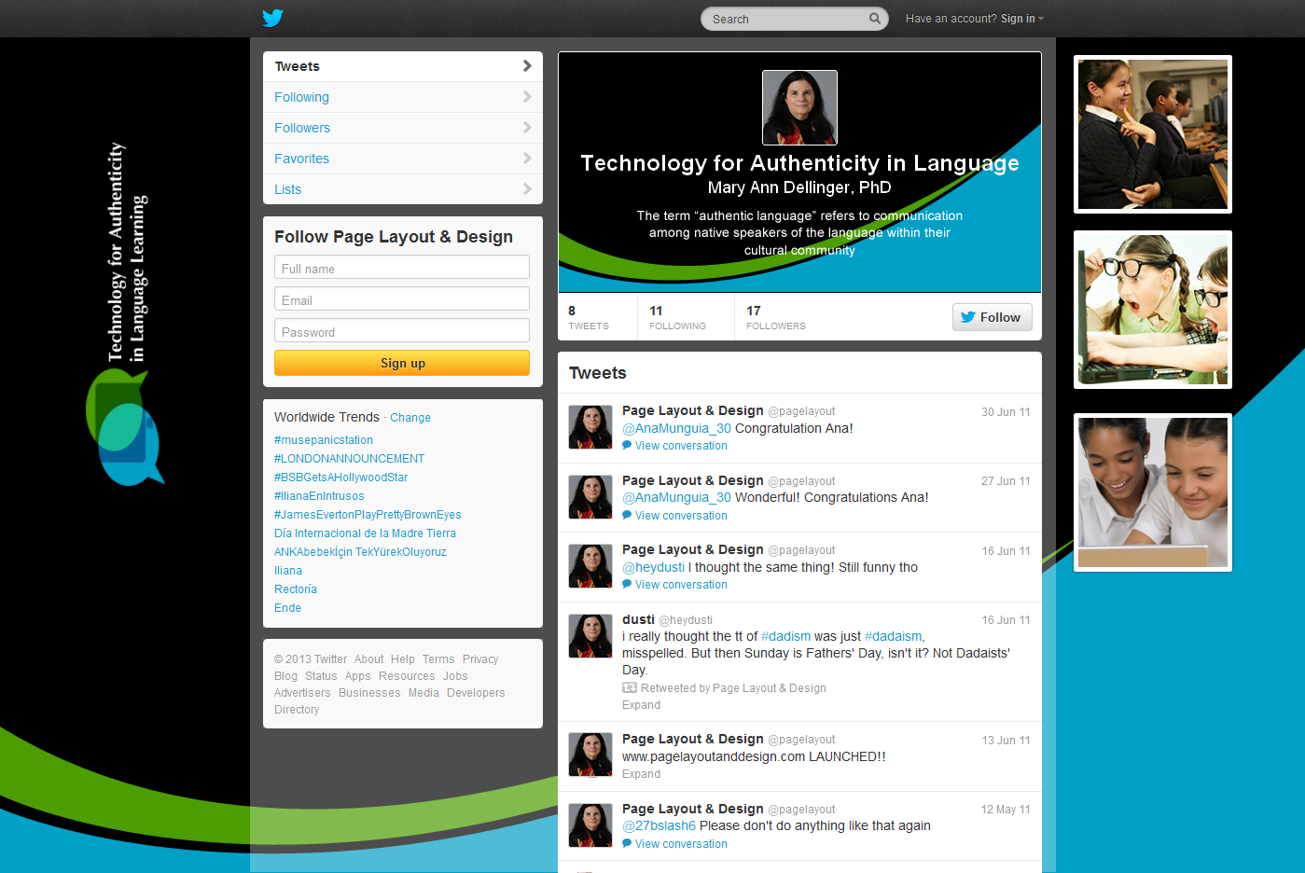Open the 'Sign in' dropdown menu

pos(1021,19)
